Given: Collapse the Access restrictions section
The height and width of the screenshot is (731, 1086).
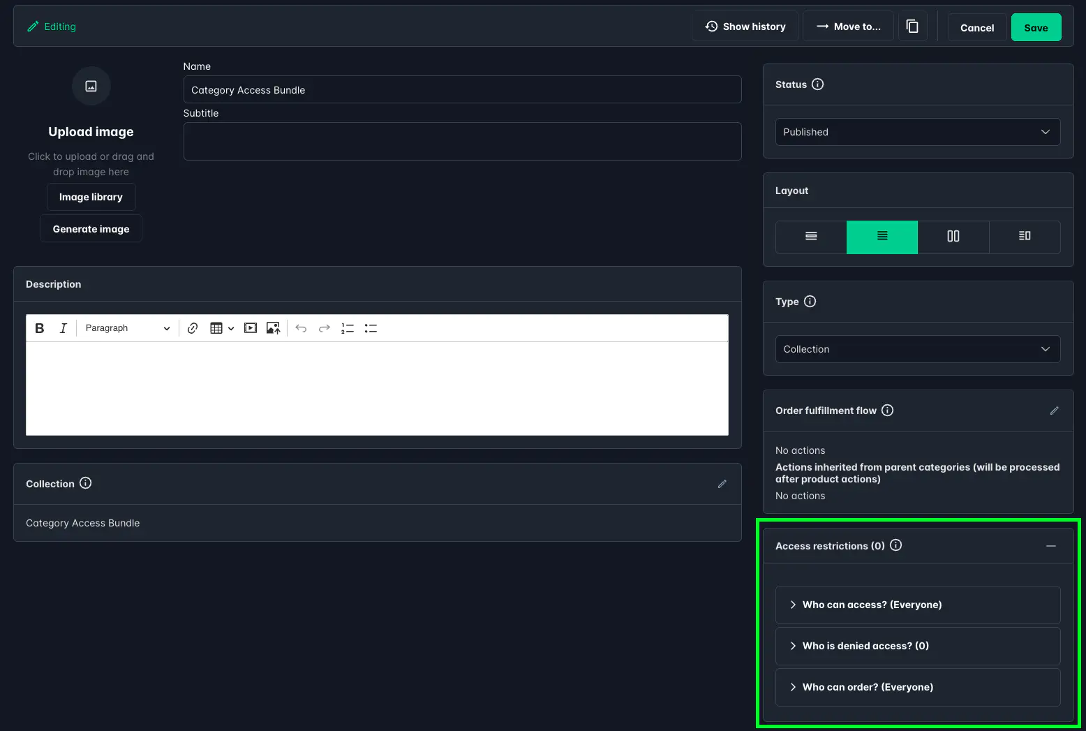Looking at the screenshot, I should [x=1052, y=546].
